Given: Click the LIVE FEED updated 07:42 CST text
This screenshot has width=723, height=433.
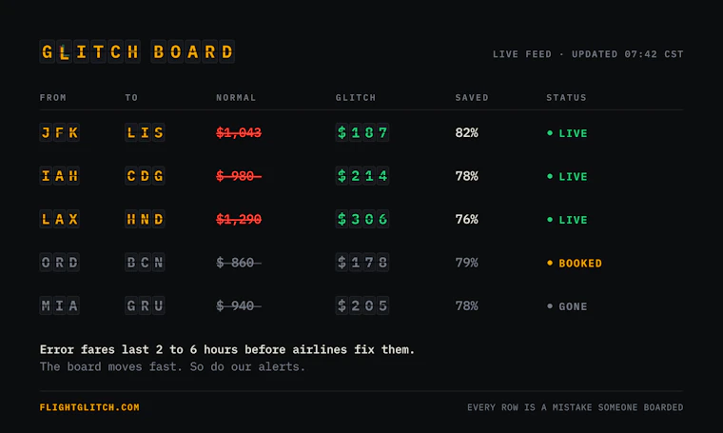Looking at the screenshot, I should [x=588, y=54].
